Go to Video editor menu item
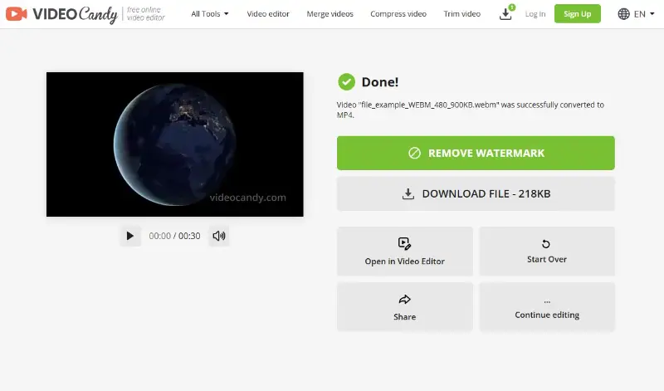The image size is (664, 391). click(x=270, y=14)
